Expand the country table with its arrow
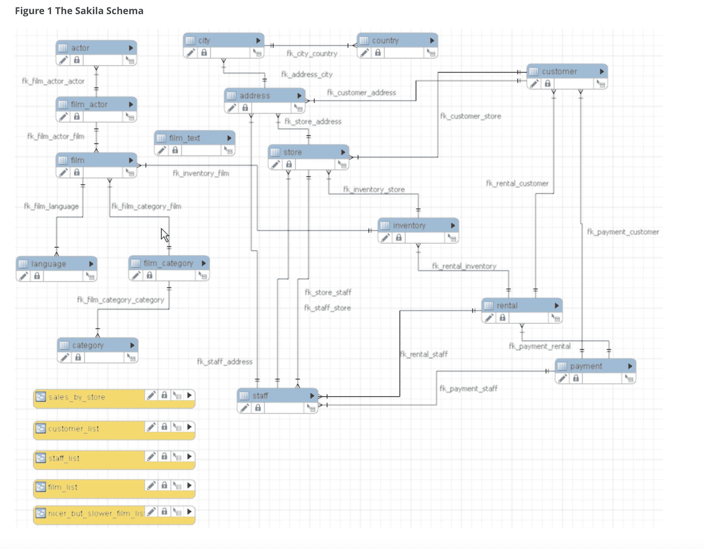 coord(432,41)
